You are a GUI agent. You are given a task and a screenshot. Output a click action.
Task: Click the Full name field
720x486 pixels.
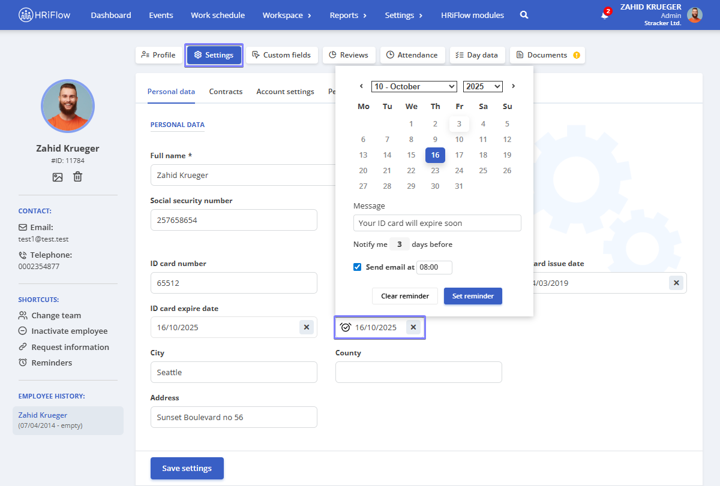tap(243, 176)
